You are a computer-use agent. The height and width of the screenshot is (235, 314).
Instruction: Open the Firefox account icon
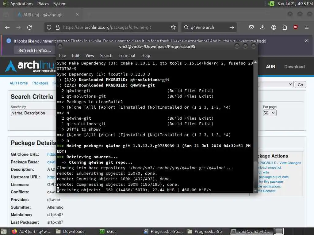(x=274, y=27)
